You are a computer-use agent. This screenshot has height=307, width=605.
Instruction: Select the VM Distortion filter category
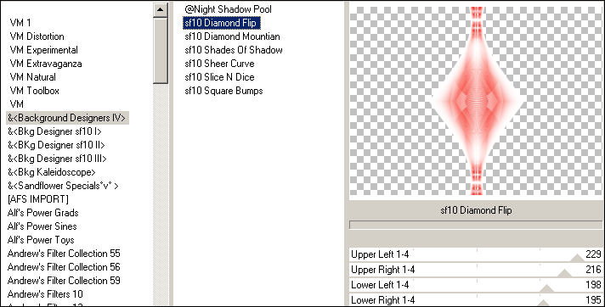[37, 36]
